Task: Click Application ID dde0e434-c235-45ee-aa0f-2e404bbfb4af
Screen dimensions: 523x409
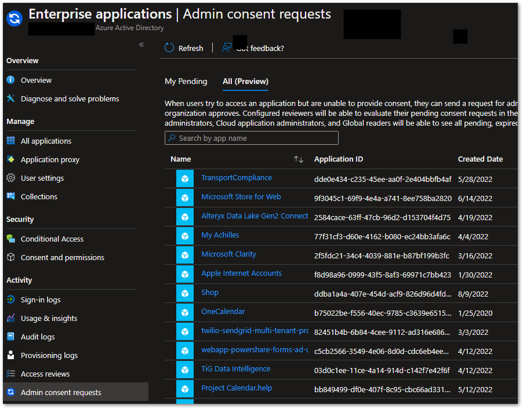Action: pyautogui.click(x=383, y=180)
